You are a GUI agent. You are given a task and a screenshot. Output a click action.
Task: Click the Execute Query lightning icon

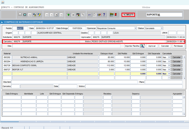coord(39,15)
